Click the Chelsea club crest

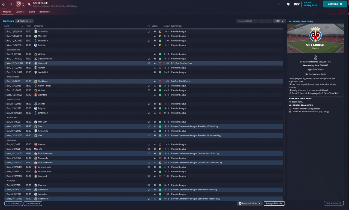[x=35, y=185]
